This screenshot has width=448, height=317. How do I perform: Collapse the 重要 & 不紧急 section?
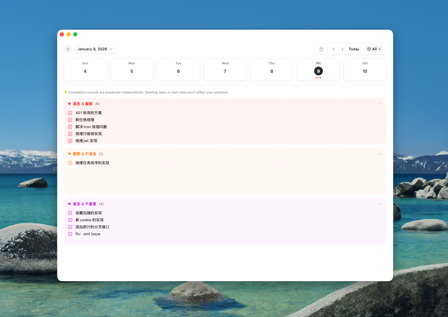click(x=380, y=154)
